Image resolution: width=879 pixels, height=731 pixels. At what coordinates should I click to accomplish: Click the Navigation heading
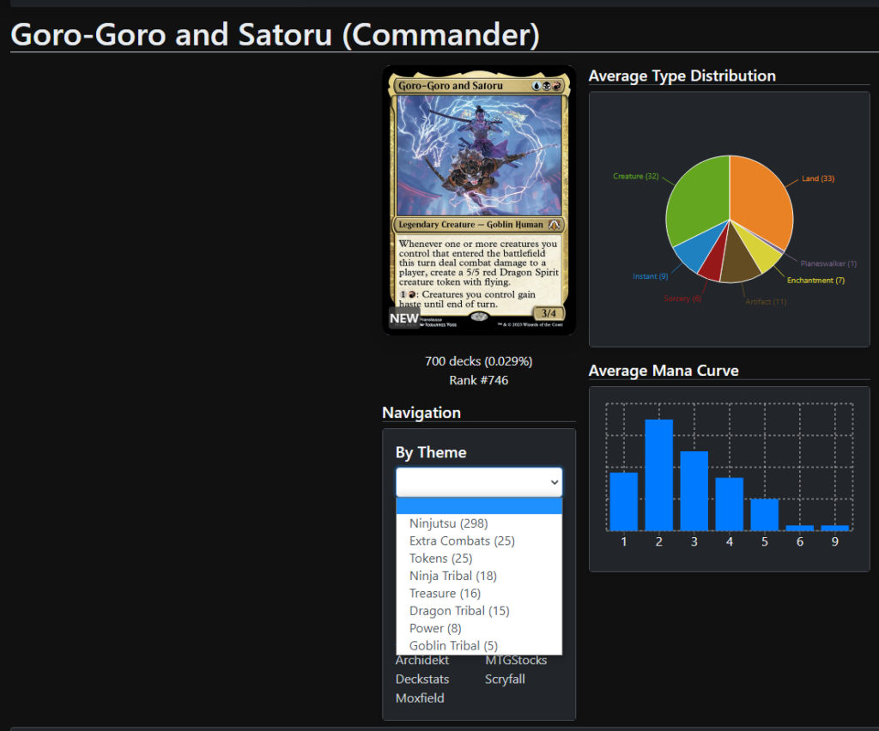[421, 413]
